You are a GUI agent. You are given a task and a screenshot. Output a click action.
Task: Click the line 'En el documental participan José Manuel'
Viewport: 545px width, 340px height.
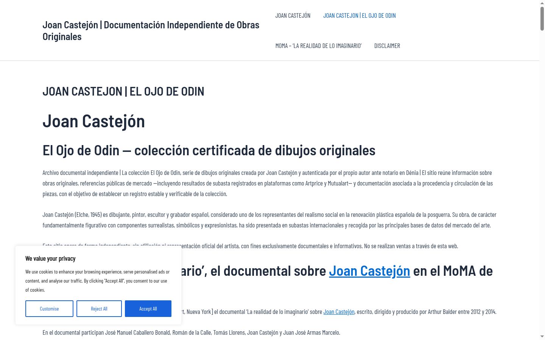coord(192,332)
